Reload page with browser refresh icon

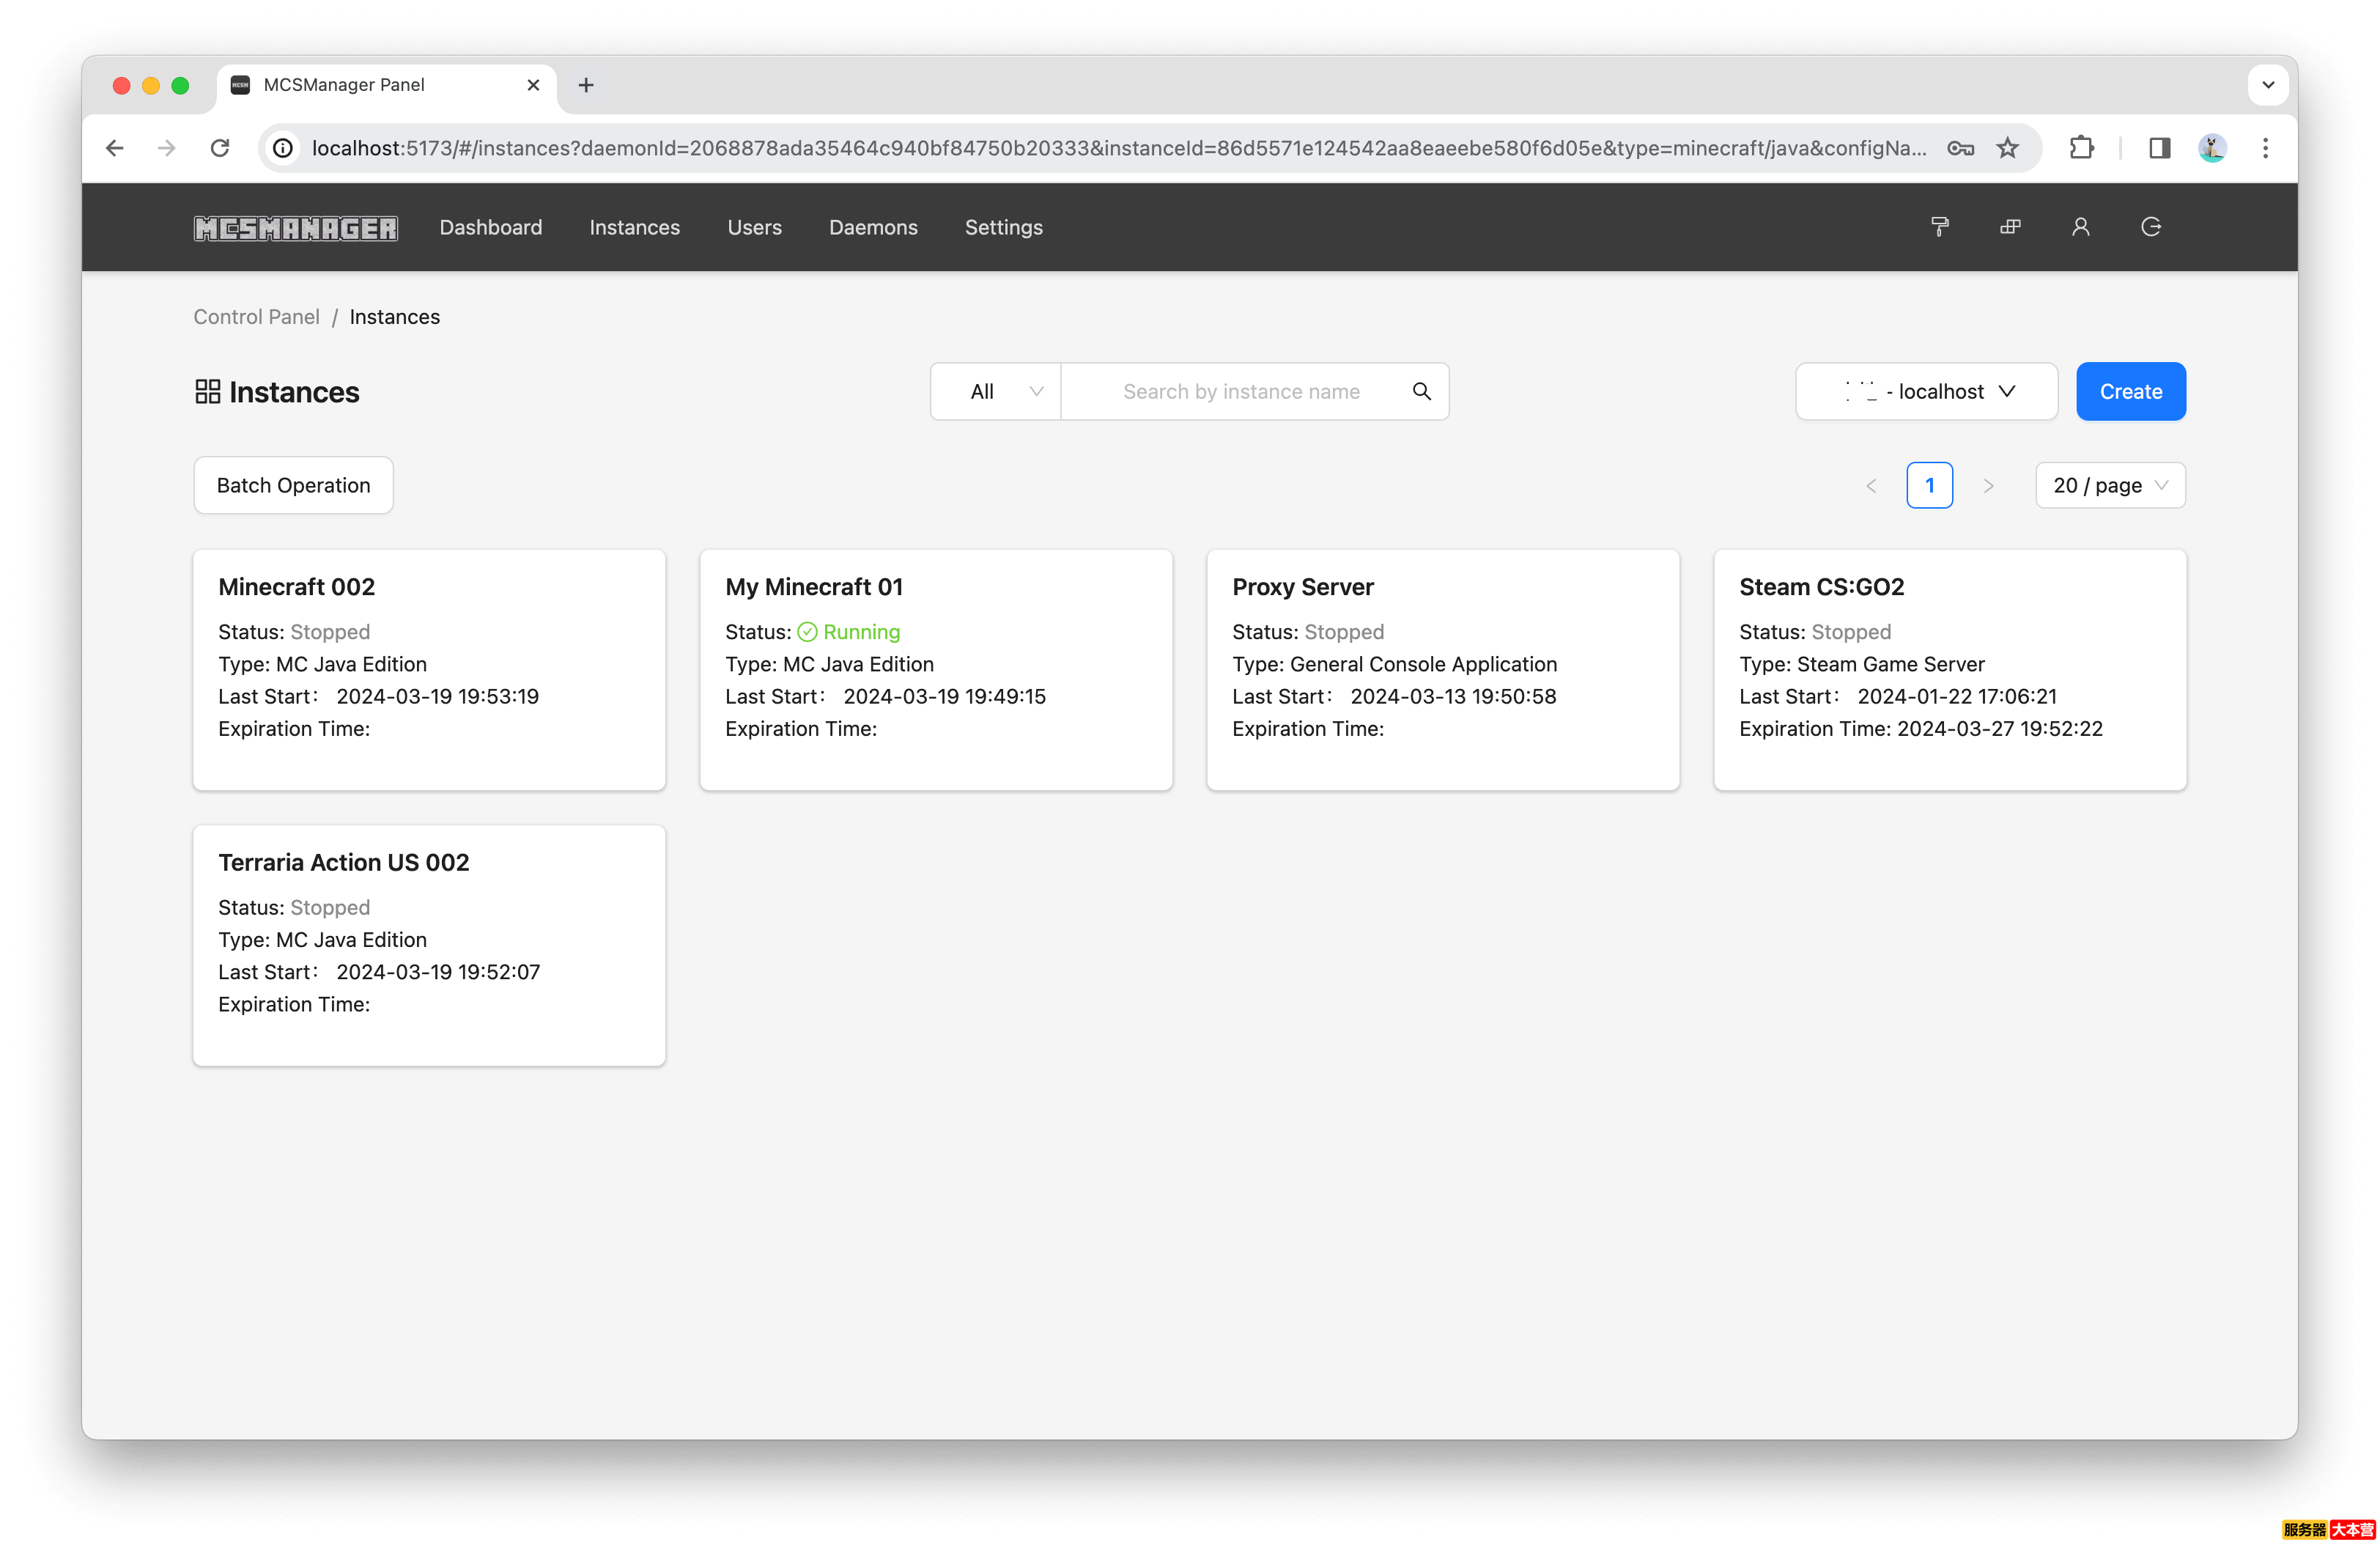(220, 148)
